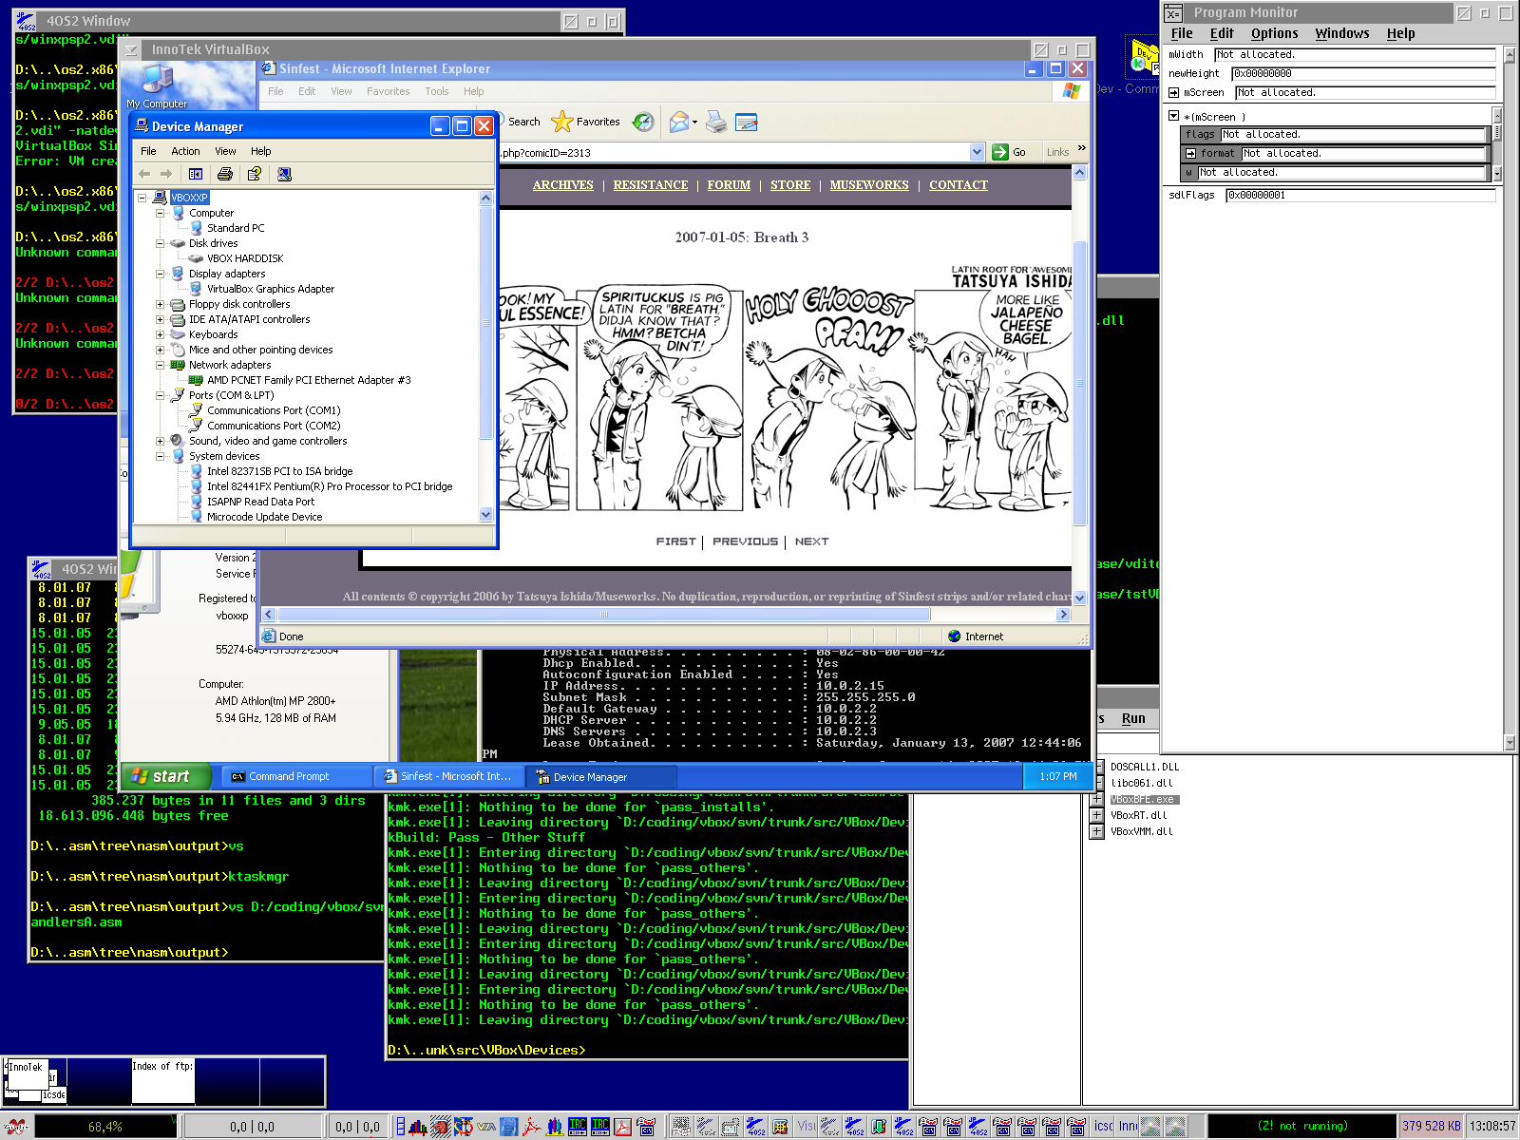
Task: Click the ARCHIVES link on the Sinfest page
Action: [562, 185]
